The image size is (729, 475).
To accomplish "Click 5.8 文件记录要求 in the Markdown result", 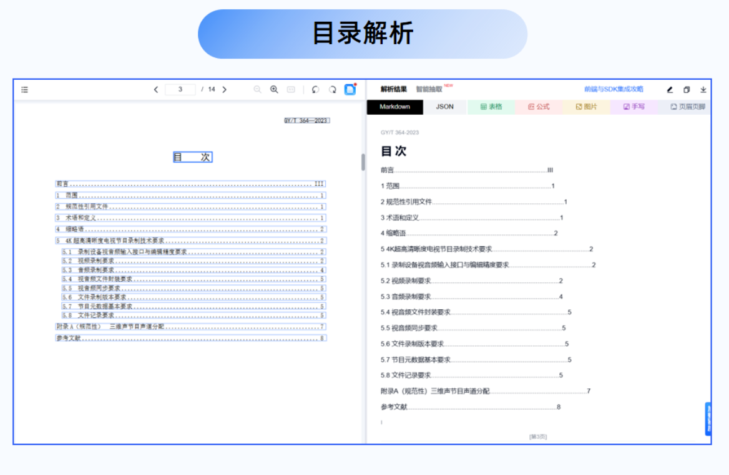I will click(x=472, y=375).
